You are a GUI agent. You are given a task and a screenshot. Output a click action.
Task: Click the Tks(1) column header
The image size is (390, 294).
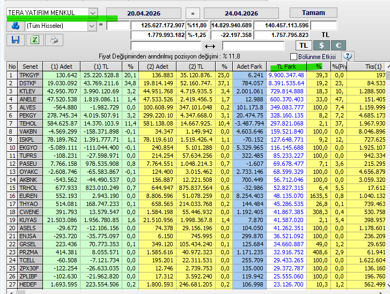(366, 67)
